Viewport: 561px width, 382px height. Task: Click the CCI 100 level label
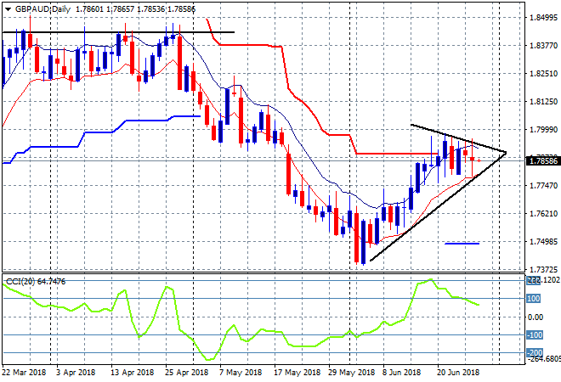(533, 298)
